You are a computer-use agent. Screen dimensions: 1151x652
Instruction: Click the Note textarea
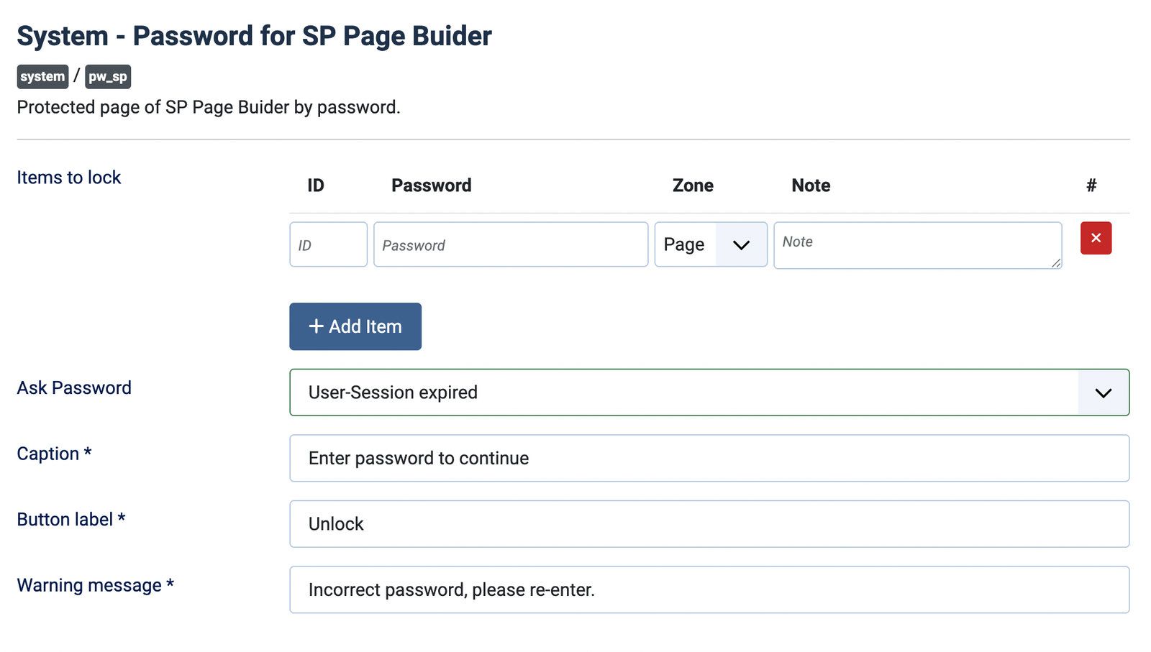click(917, 245)
